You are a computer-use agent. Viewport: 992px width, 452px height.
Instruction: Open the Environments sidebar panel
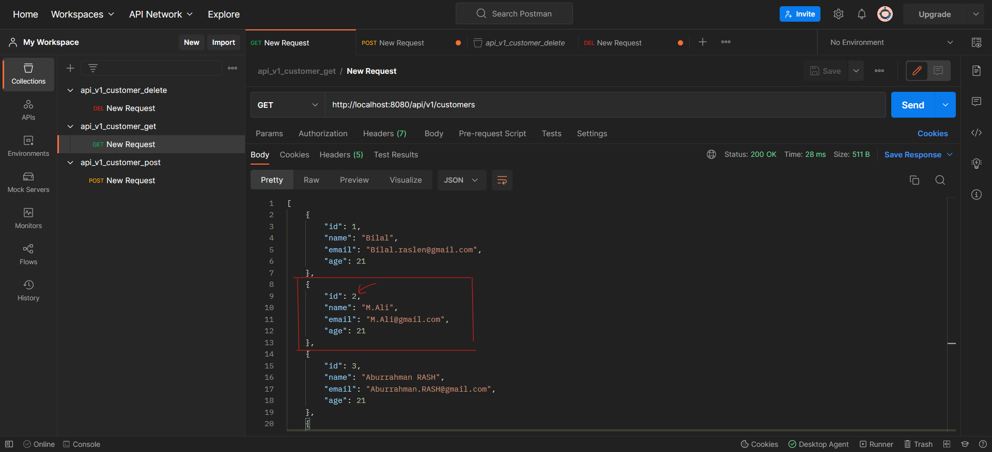(x=28, y=147)
